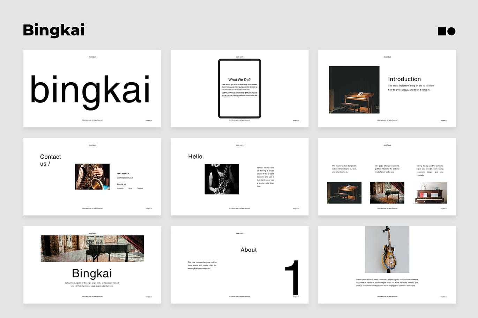Image resolution: width=478 pixels, height=318 pixels.
Task: Click the large numeral 1 graphic
Action: [x=292, y=278]
